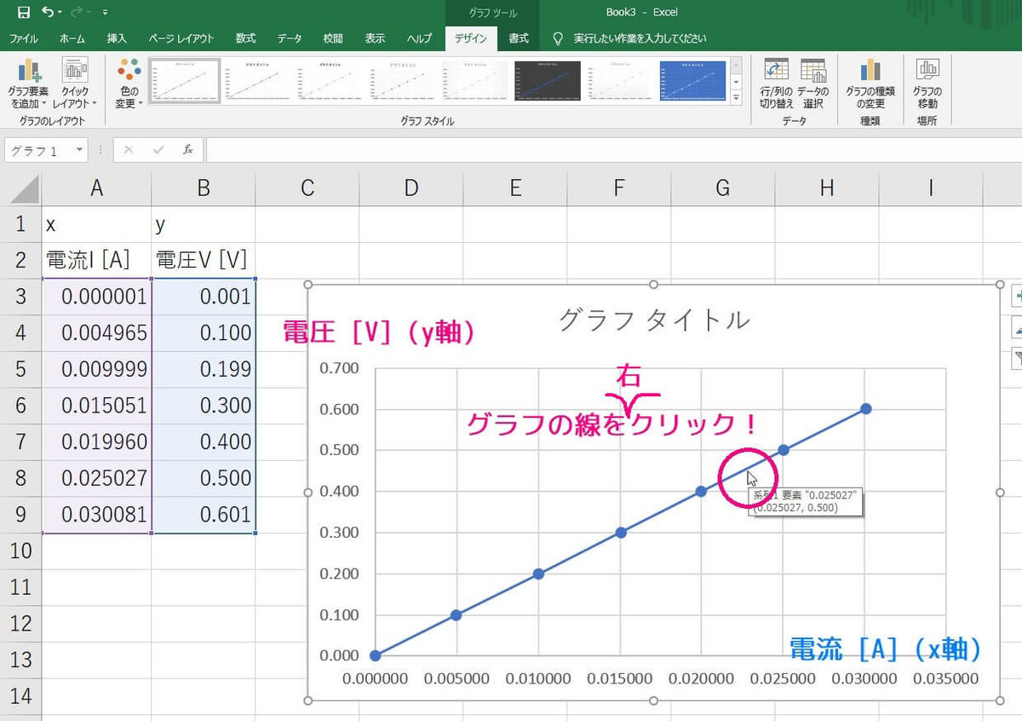Click the Chart Styles brush button
The width and height of the screenshot is (1022, 721).
tap(1017, 327)
